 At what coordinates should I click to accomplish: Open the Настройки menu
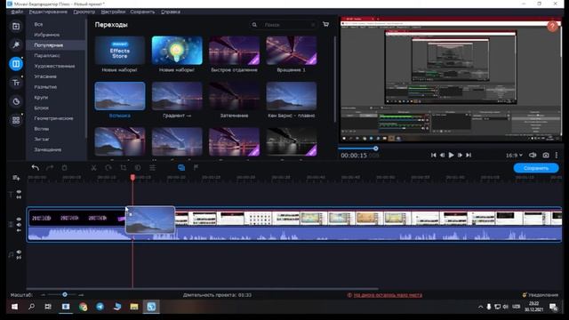tap(113, 12)
